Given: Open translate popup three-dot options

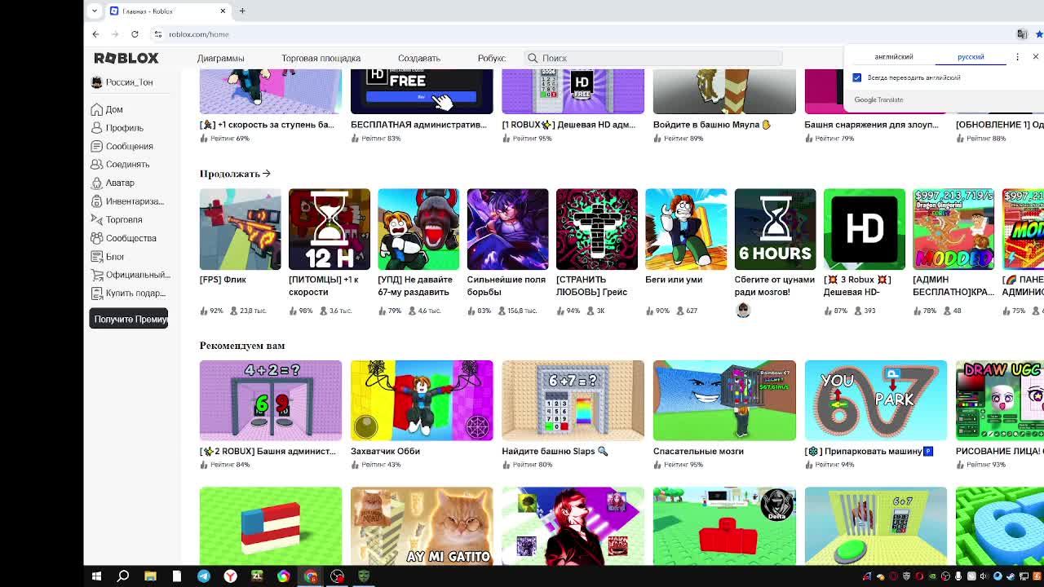Looking at the screenshot, I should pyautogui.click(x=1017, y=57).
